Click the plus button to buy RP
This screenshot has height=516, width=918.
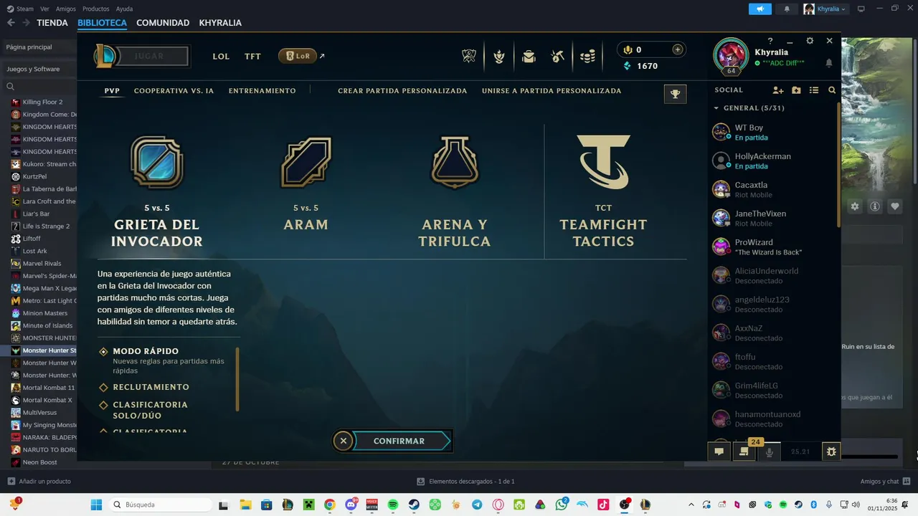[x=677, y=49]
